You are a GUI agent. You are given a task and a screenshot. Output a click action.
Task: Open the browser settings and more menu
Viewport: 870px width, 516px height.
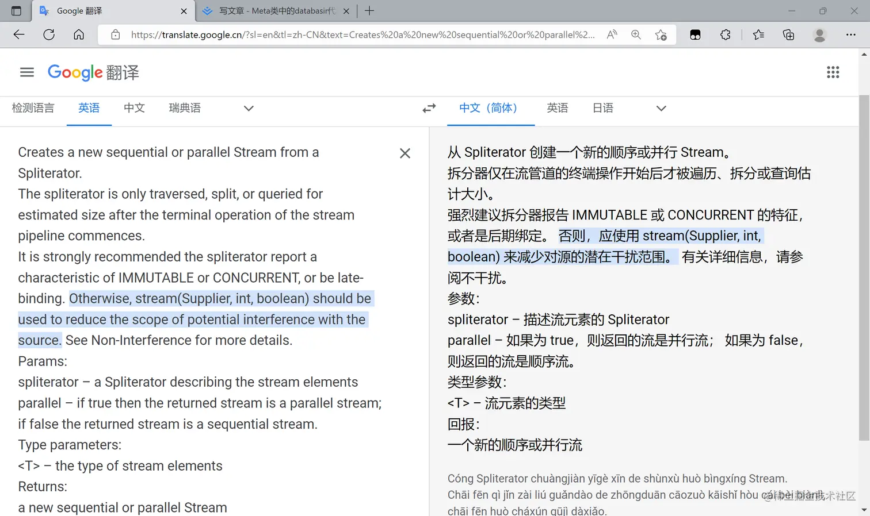coord(850,34)
